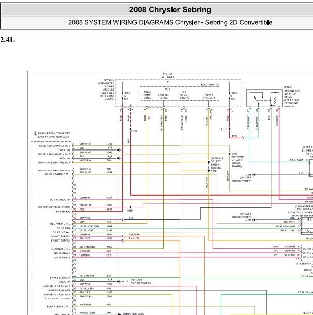Click the "S/C SIGNAL 2" pin label

[62, 253]
